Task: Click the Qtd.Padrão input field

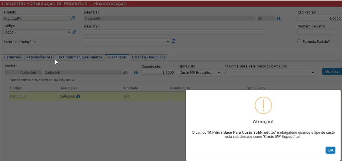Action: (319, 19)
